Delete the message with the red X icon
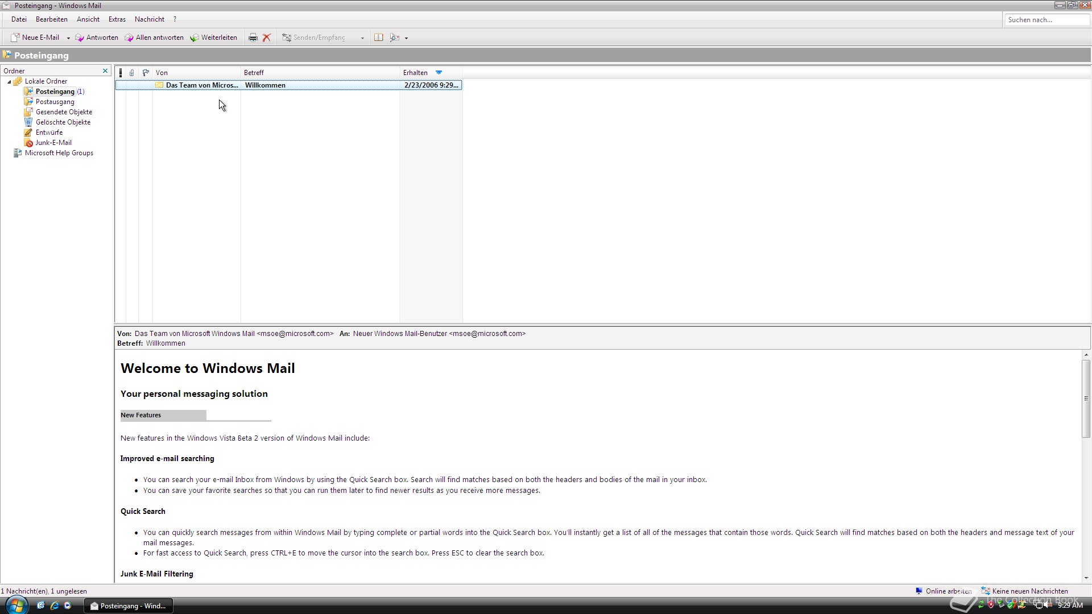This screenshot has width=1092, height=614. click(x=266, y=38)
